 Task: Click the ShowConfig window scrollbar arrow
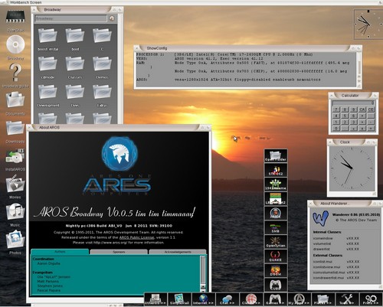pos(358,77)
